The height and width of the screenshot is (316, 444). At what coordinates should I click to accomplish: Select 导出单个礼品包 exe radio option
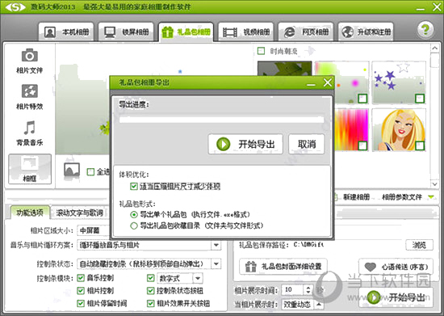134,214
